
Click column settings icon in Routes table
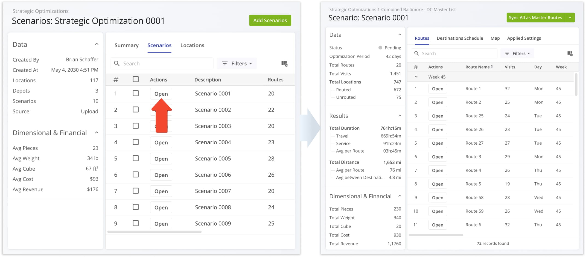point(570,54)
